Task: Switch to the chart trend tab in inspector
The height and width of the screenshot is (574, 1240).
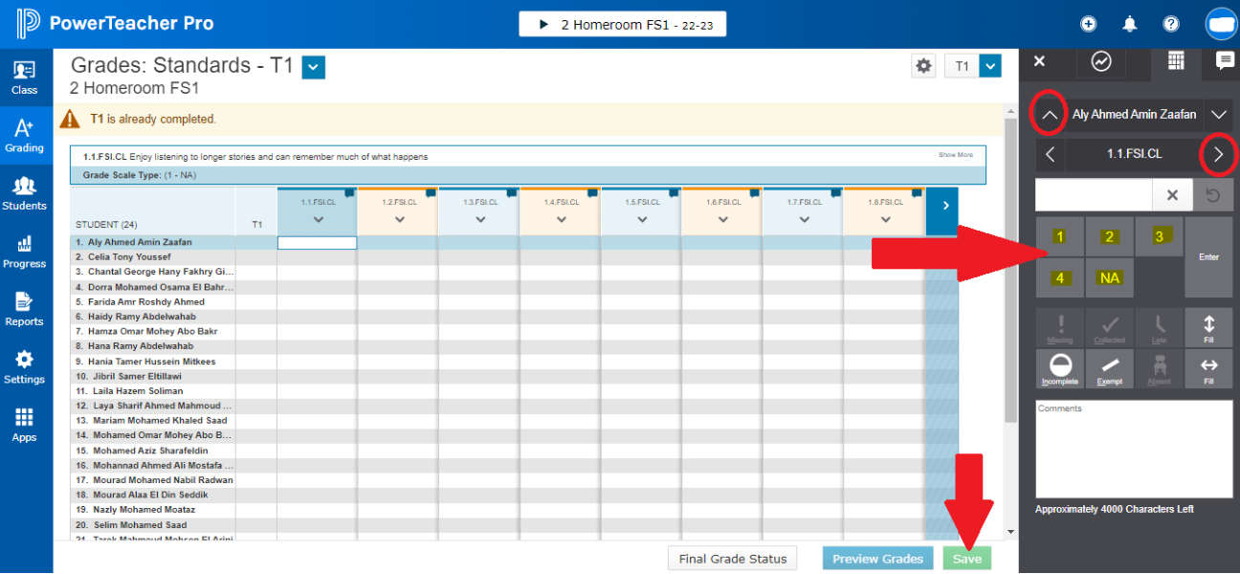Action: pos(1101,62)
